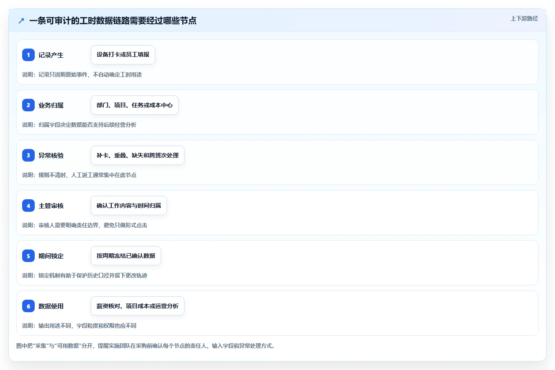Click the 设备打卡或员工填报 chip
Image resolution: width=555 pixels, height=370 pixels.
coord(123,55)
